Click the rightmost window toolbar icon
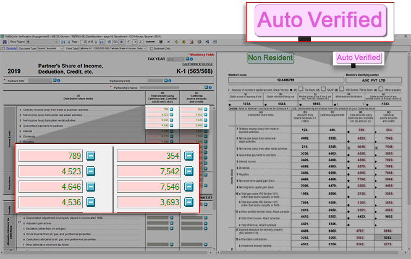This screenshot has width=411, height=259. pyautogui.click(x=215, y=42)
